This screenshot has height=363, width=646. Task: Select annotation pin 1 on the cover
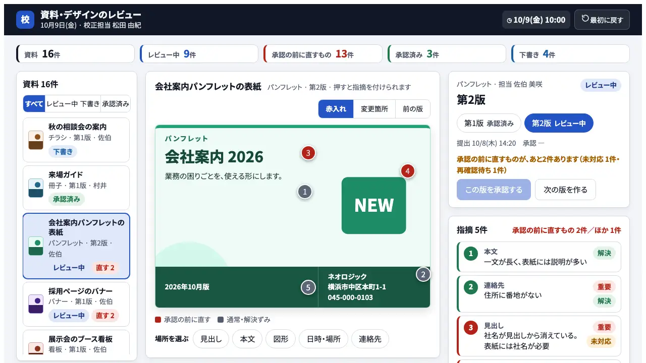coord(304,192)
